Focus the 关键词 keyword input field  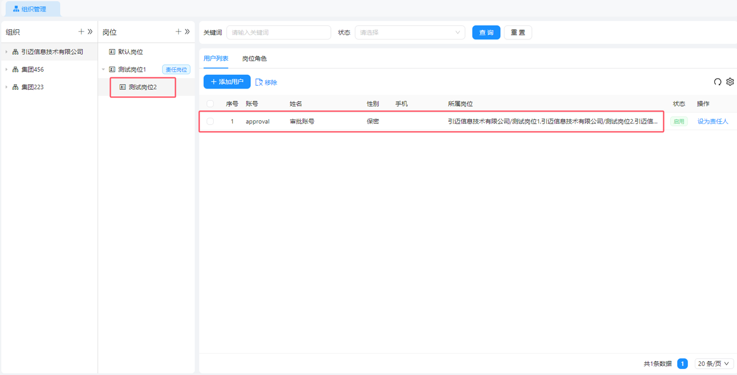point(278,33)
